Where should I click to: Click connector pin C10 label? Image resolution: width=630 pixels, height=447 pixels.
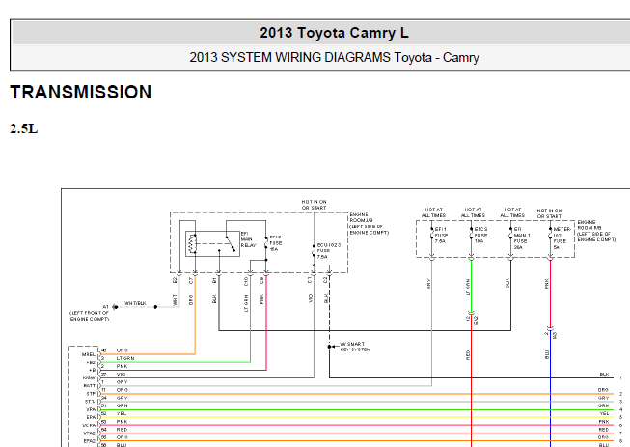point(246,281)
